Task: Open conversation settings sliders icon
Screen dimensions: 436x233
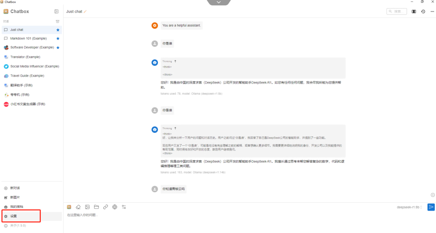Action: click(x=124, y=207)
